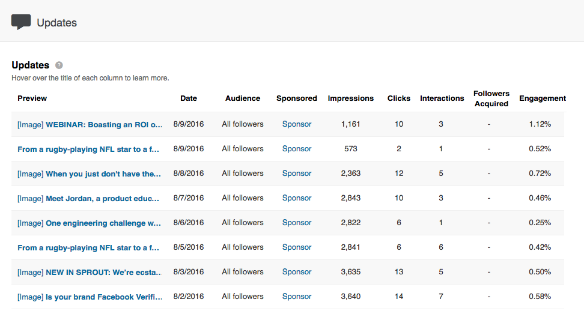The height and width of the screenshot is (326, 584).
Task: Sponsor the 8/8/2016 update
Action: [x=297, y=174]
